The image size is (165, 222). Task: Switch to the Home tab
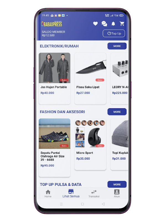pyautogui.click(x=48, y=193)
